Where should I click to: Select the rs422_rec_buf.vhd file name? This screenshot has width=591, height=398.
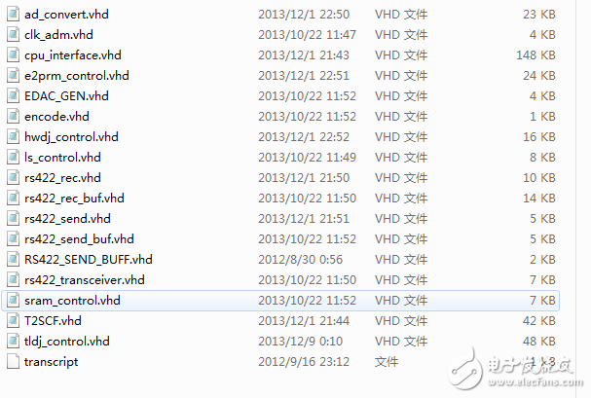tap(74, 199)
